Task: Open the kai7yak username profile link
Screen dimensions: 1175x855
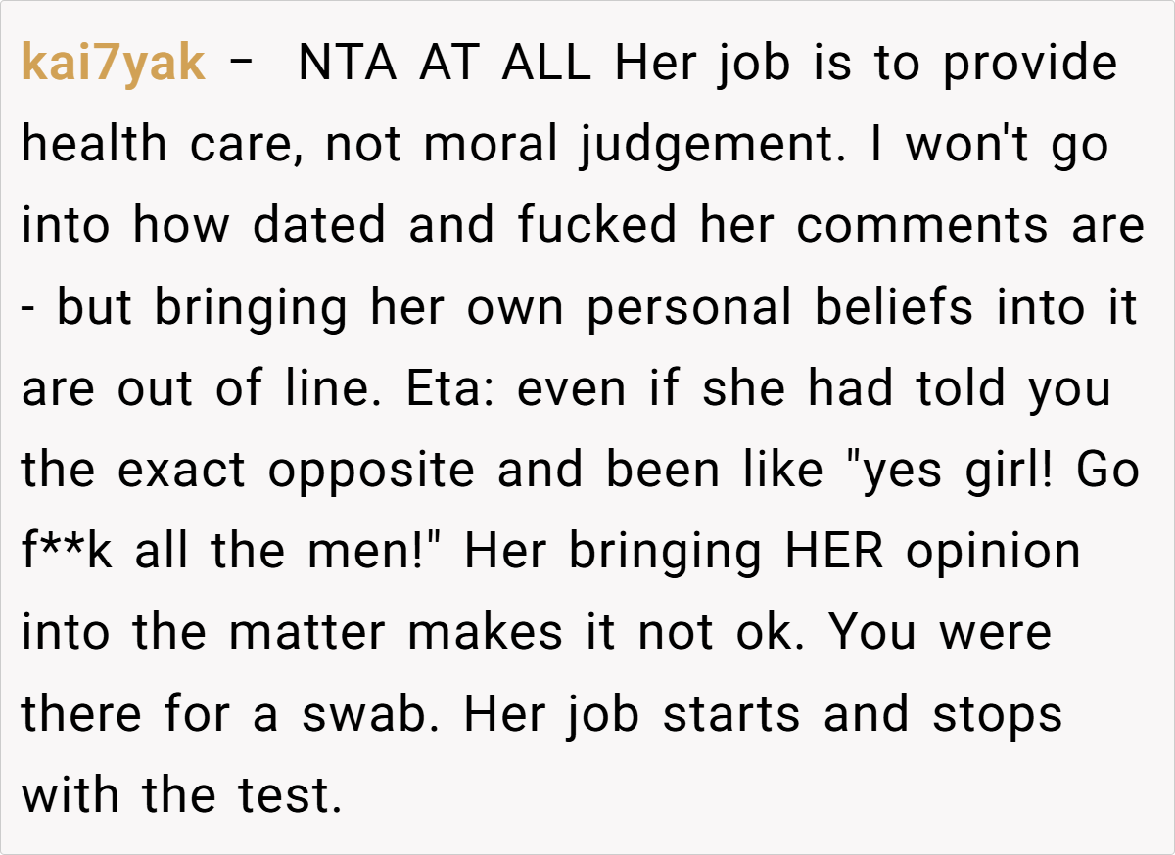Action: click(113, 64)
